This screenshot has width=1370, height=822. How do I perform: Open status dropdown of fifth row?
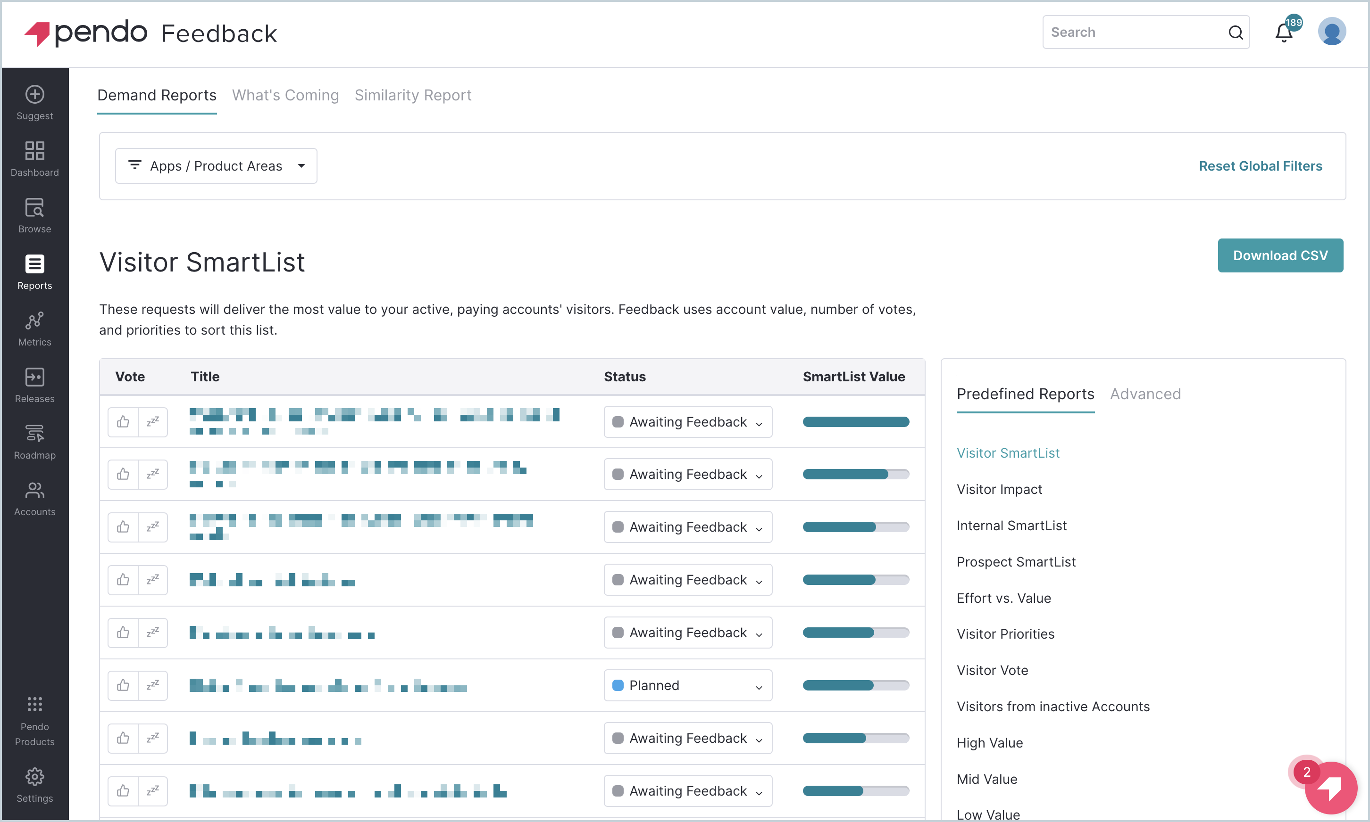[687, 633]
